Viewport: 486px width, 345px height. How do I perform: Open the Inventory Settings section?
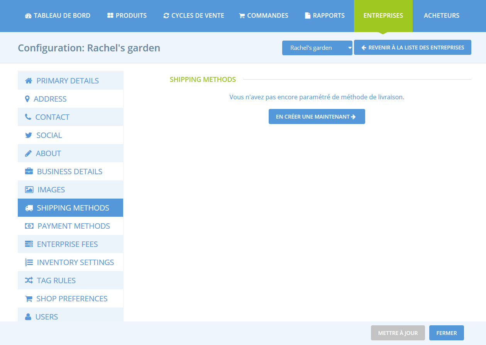click(x=71, y=262)
